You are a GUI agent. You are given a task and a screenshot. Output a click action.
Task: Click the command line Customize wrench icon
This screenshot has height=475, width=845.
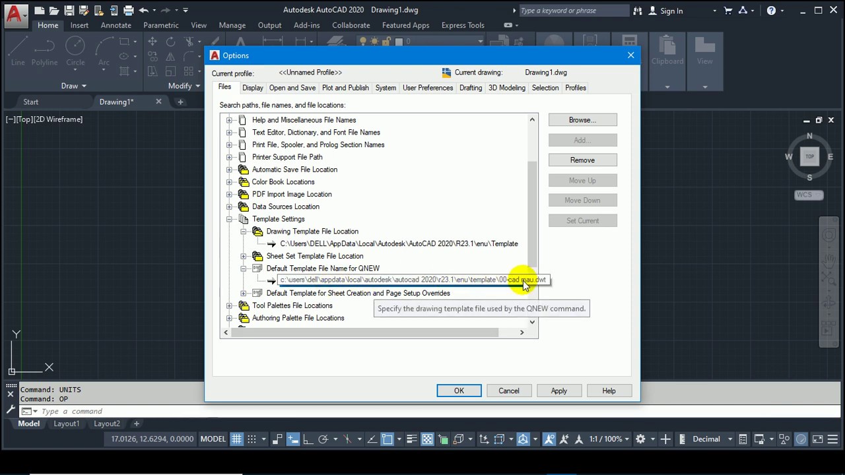(10, 410)
